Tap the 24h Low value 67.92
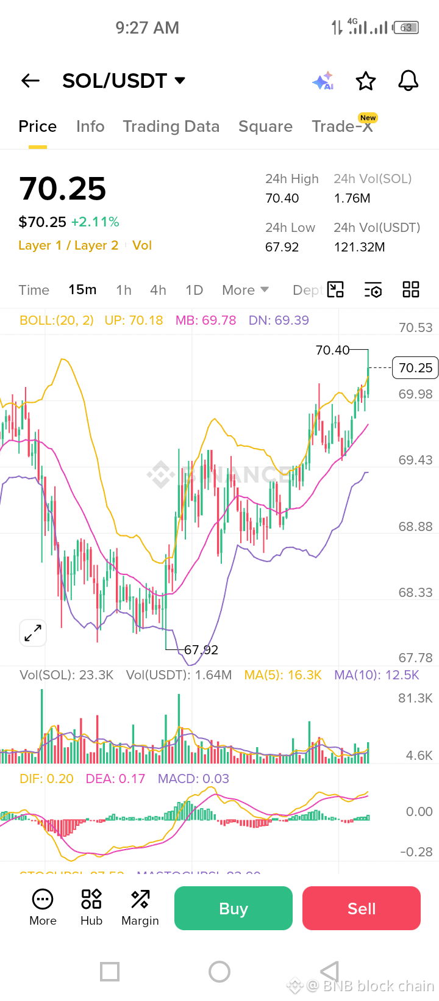 pyautogui.click(x=282, y=247)
